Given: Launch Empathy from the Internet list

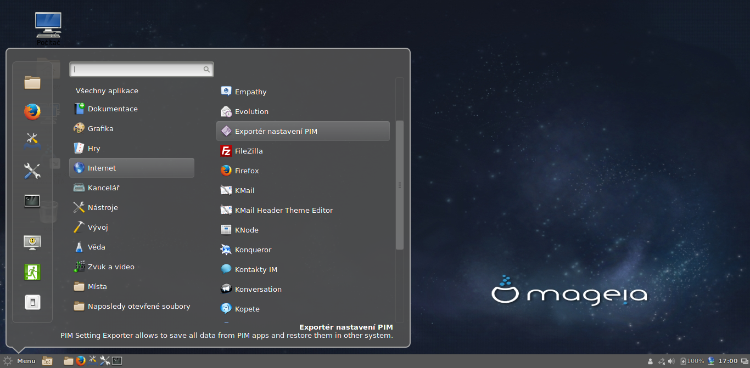Looking at the screenshot, I should (303, 92).
